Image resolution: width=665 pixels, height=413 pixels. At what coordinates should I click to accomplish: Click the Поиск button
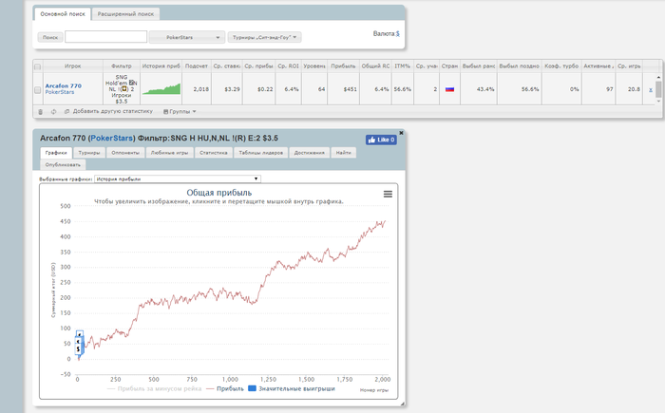point(50,37)
